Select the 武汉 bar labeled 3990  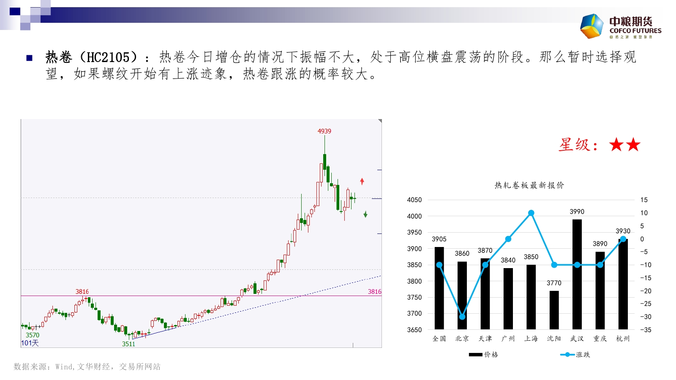(577, 274)
